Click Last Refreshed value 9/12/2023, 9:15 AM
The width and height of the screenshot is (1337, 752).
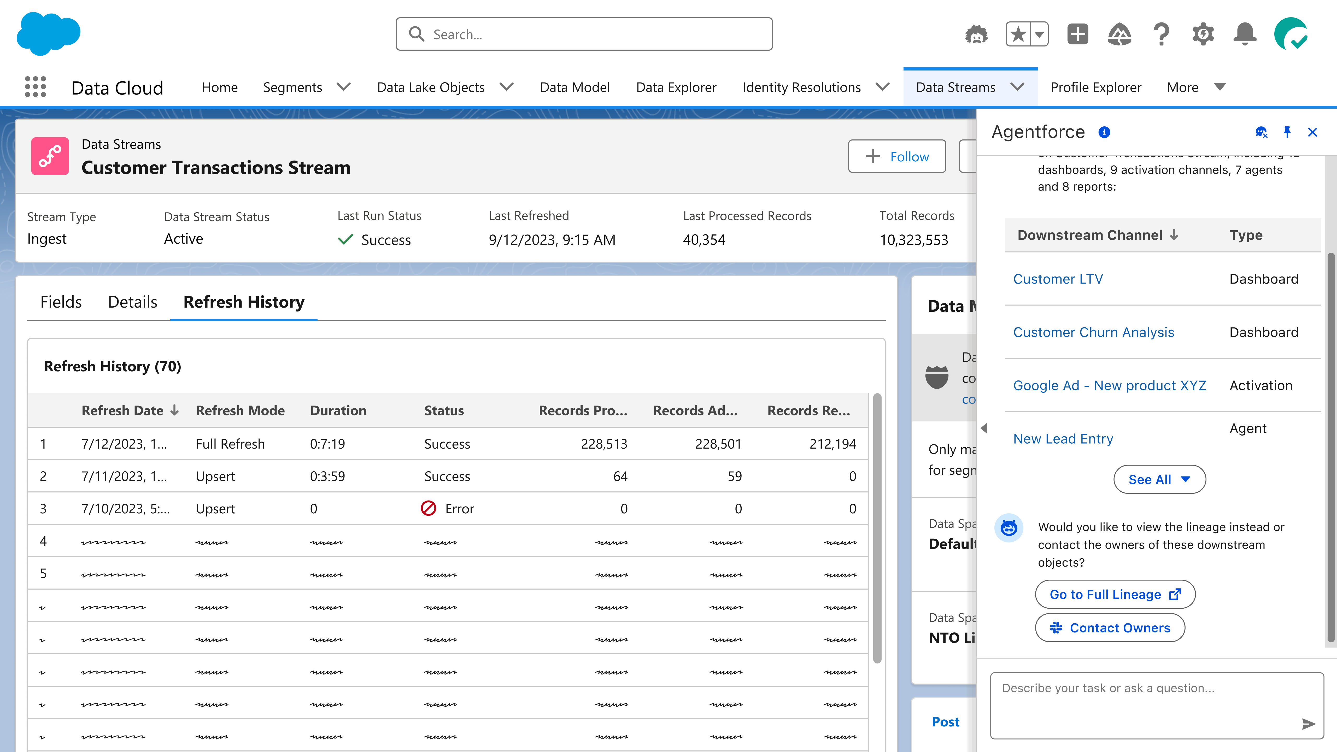click(552, 240)
